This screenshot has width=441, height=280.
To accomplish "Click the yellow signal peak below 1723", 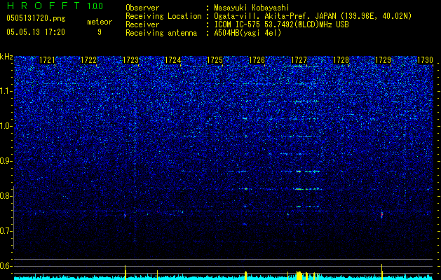I will (125, 272).
